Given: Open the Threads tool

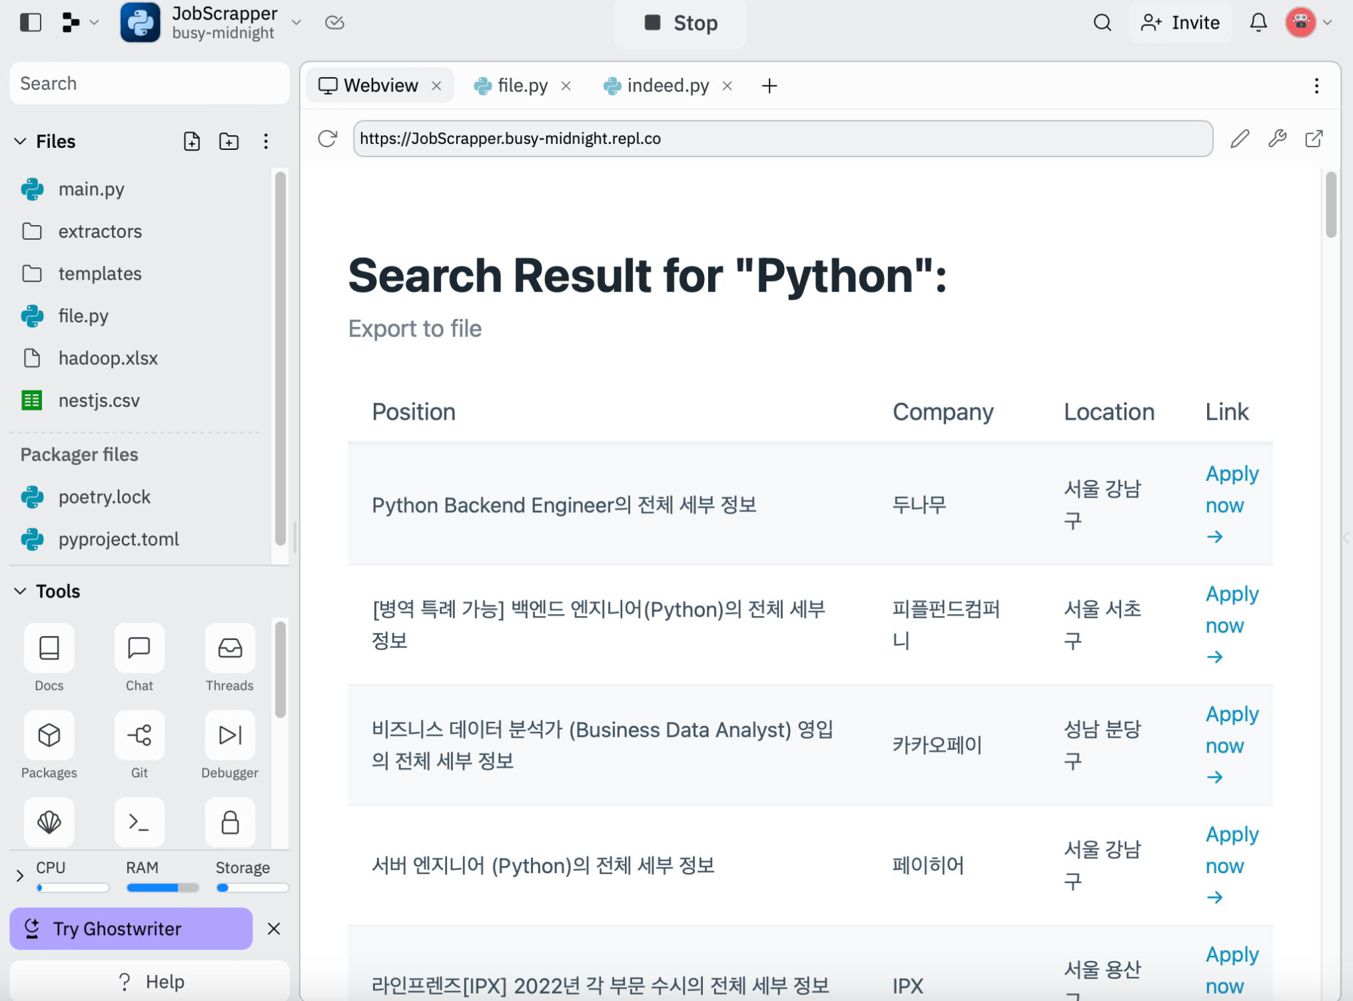Looking at the screenshot, I should [230, 648].
